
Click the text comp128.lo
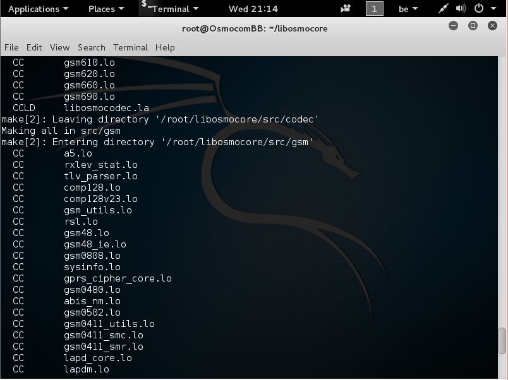coord(92,187)
